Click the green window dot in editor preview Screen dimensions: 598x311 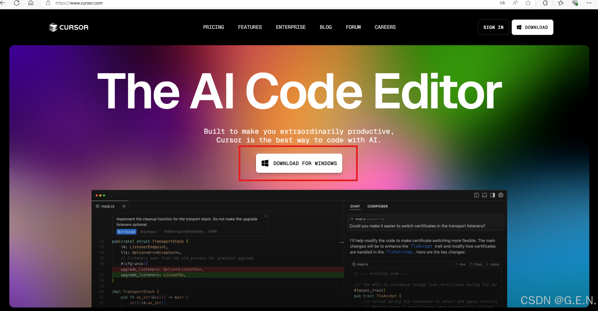[104, 195]
